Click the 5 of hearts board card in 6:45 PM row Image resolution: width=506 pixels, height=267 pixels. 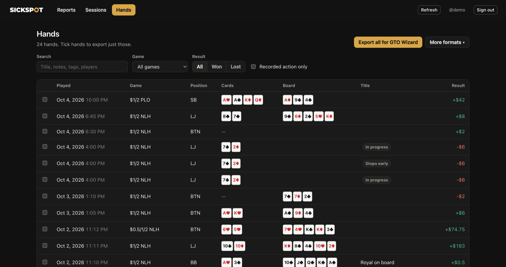tap(318, 116)
